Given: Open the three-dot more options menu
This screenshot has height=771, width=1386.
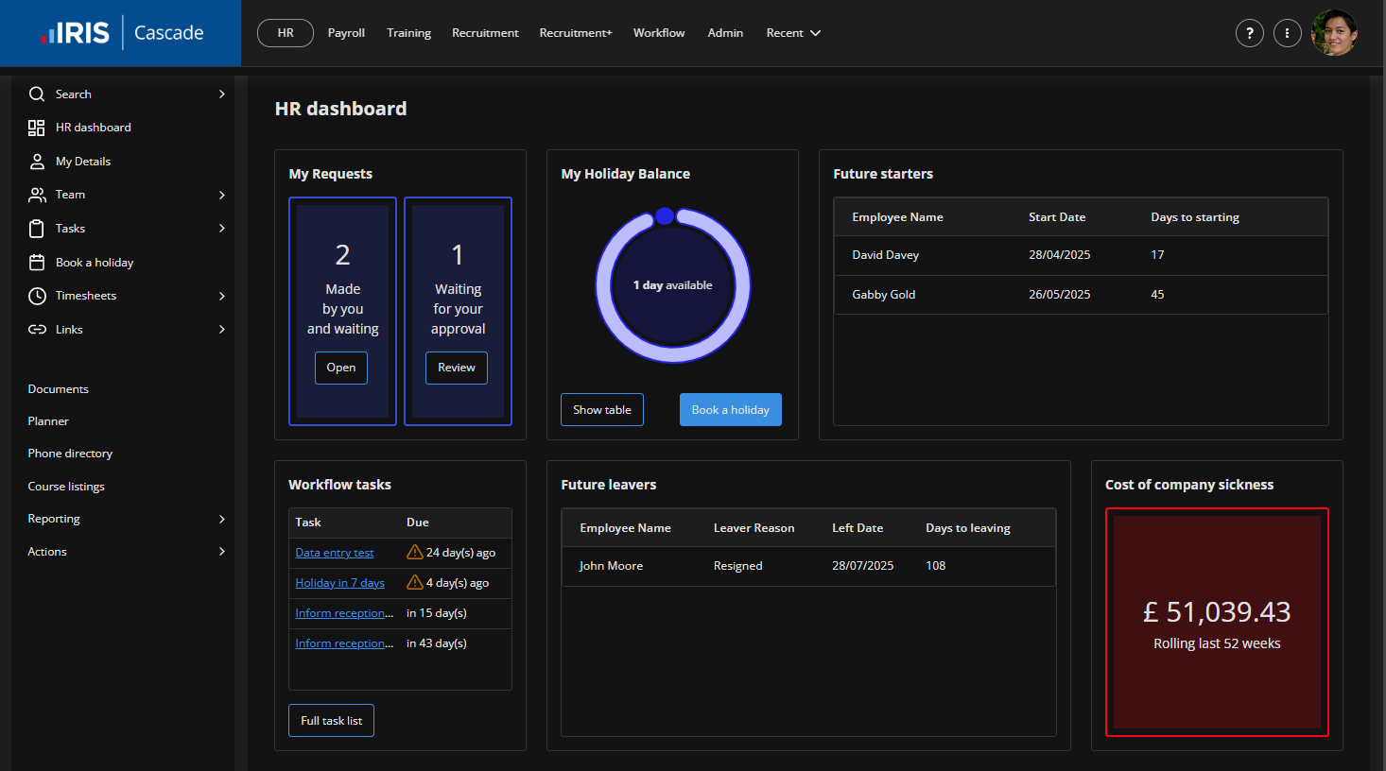Looking at the screenshot, I should click(x=1287, y=33).
